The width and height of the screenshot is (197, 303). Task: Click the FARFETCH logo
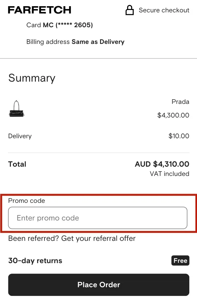40,10
